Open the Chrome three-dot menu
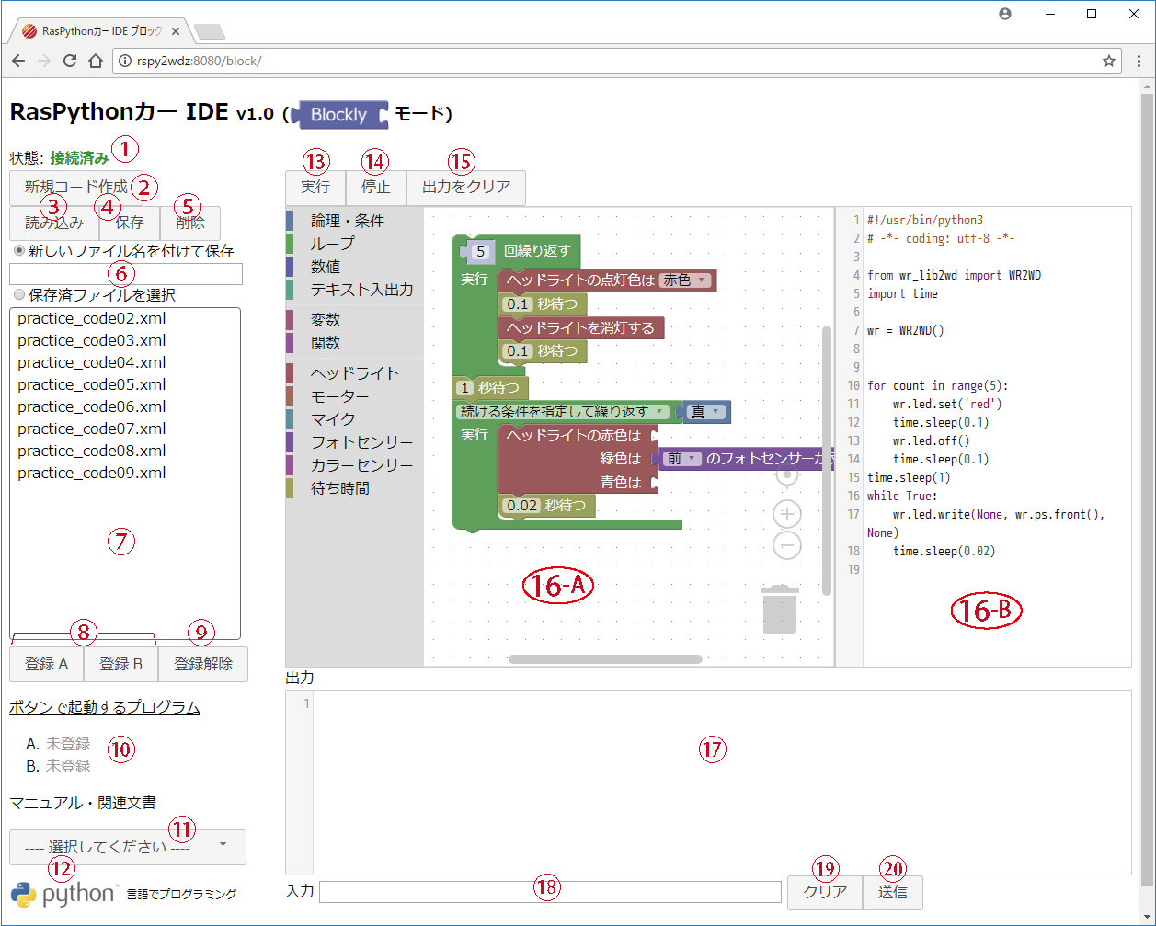 click(x=1139, y=62)
